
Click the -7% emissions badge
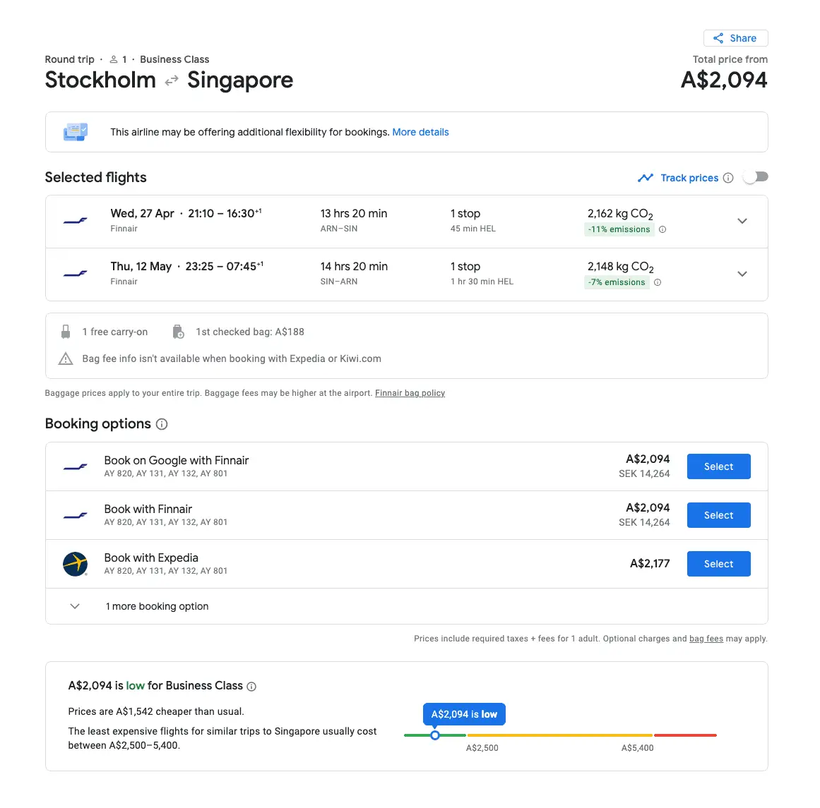click(617, 282)
